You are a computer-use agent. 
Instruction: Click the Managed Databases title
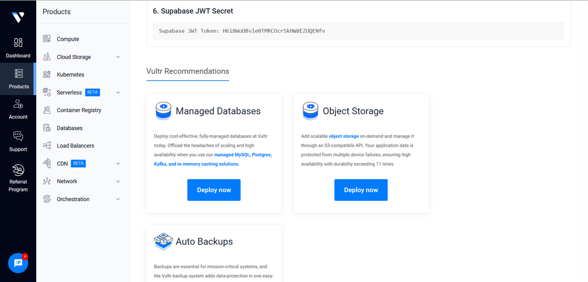[218, 111]
